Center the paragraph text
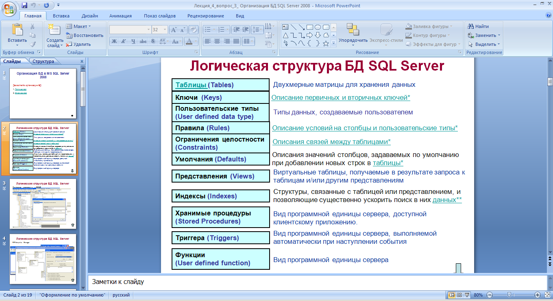Image resolution: width=553 pixels, height=301 pixels. pos(217,41)
